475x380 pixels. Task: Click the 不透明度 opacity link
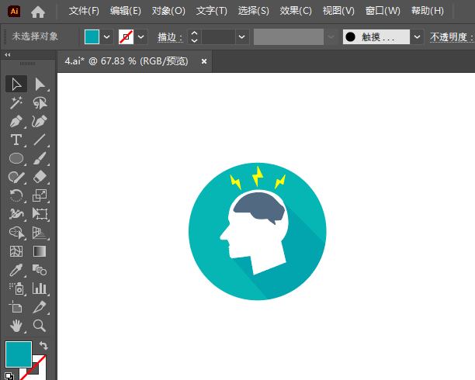452,37
